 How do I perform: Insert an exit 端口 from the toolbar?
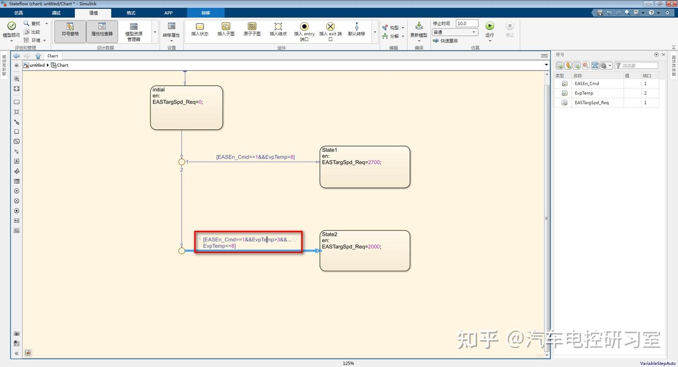pos(330,29)
